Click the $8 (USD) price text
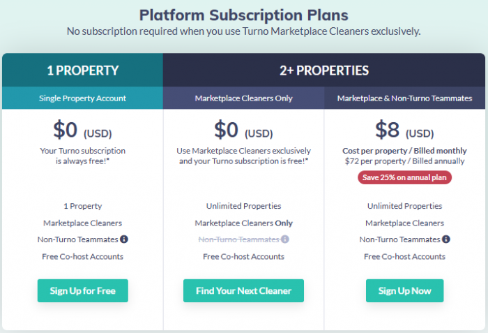The height and width of the screenshot is (333, 488). [404, 130]
